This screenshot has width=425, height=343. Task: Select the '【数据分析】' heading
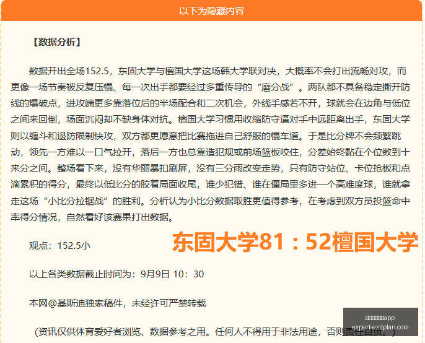(56, 42)
